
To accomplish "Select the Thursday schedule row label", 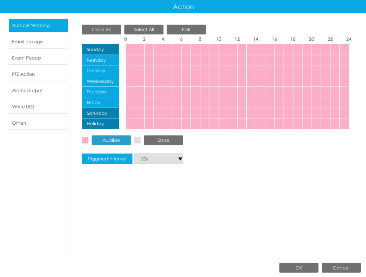I will pyautogui.click(x=101, y=92).
